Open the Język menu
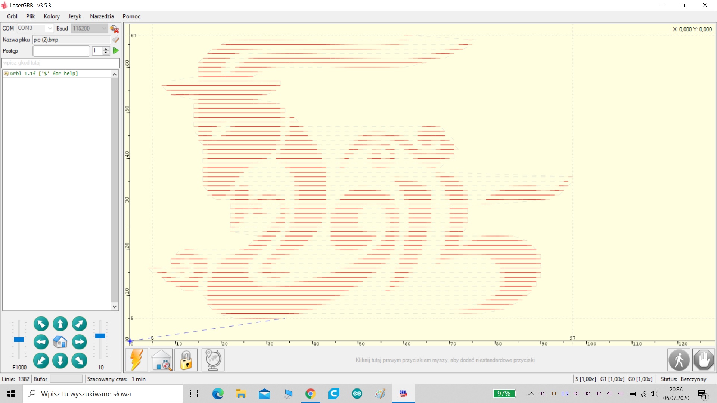The image size is (717, 403). pyautogui.click(x=75, y=16)
